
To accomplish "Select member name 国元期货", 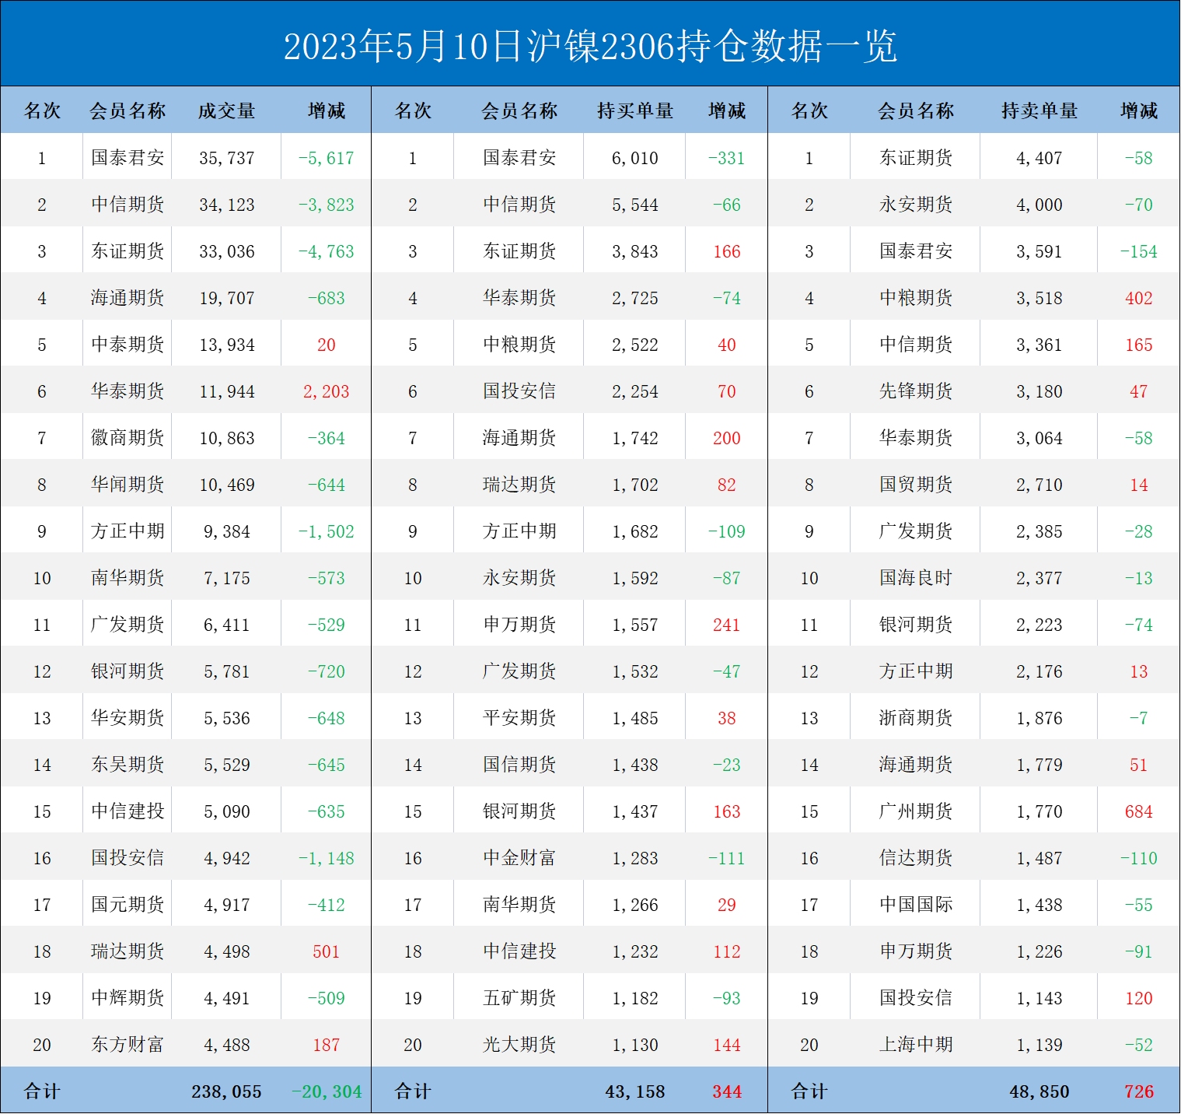I will [128, 904].
